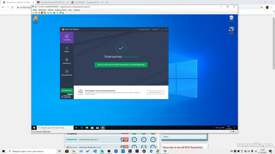Open AOMEI Partition shortcut on VM desktop

point(231,30)
